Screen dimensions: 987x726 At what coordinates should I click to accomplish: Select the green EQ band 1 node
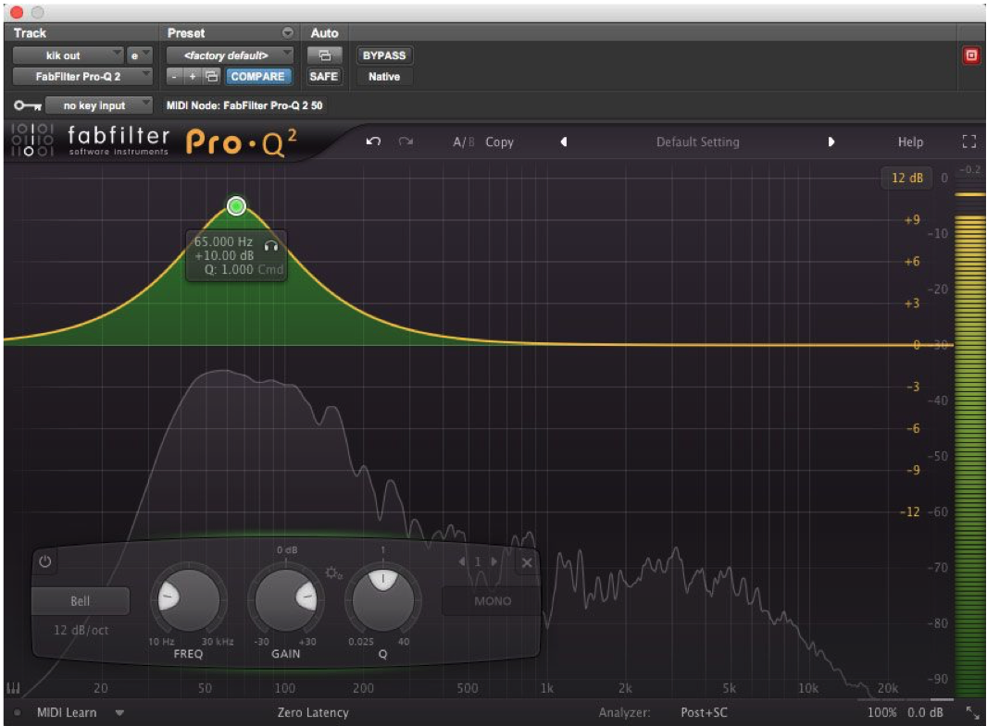point(236,205)
